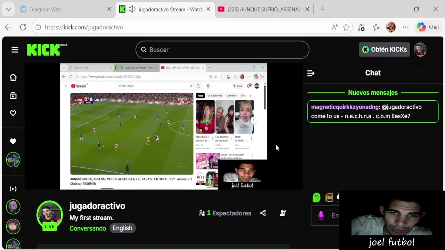Close the YouTube AUNQUE SUFRIÓ tab

tap(307, 9)
